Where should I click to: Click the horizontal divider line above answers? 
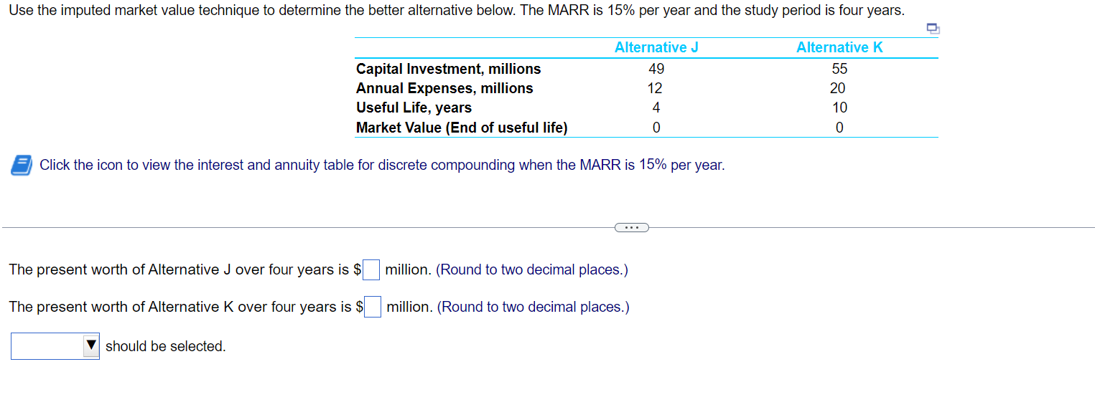coord(287,227)
